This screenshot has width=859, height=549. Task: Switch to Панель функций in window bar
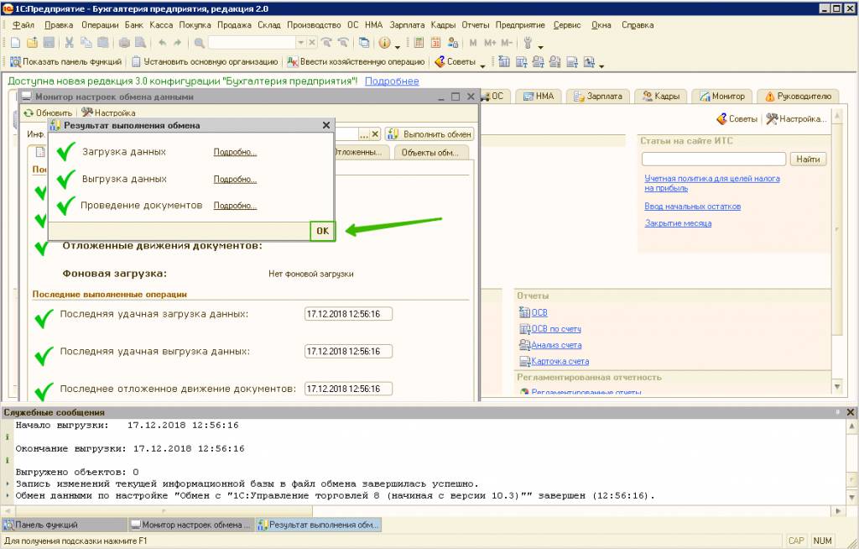(65, 525)
